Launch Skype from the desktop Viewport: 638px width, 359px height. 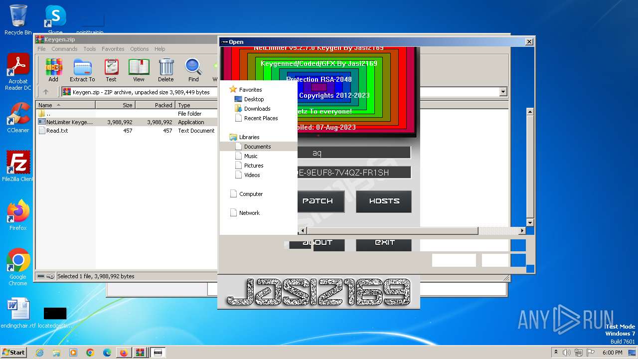click(55, 20)
